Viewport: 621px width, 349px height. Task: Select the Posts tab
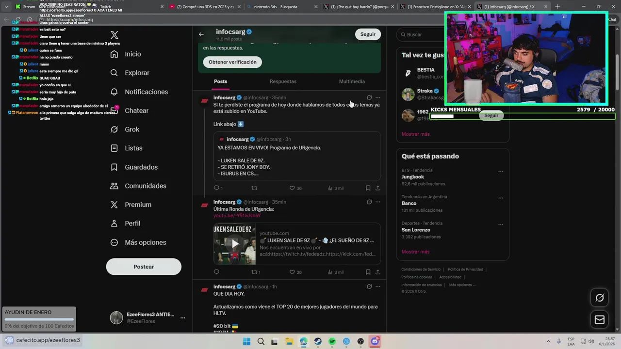point(220,81)
